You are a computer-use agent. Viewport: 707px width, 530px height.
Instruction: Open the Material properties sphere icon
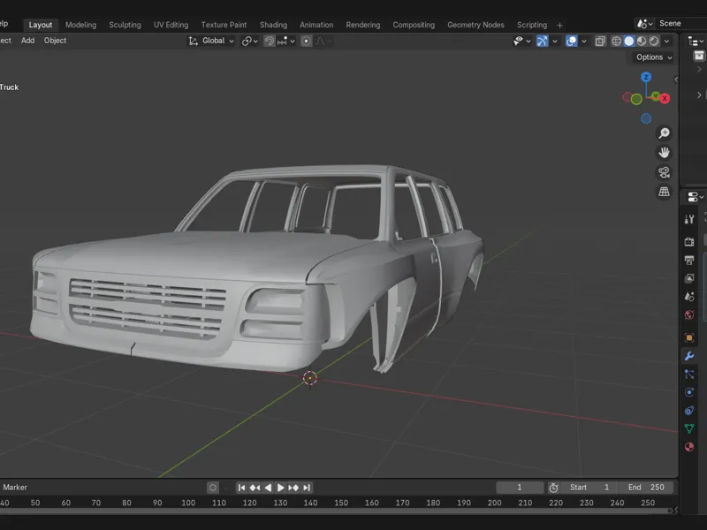(689, 447)
